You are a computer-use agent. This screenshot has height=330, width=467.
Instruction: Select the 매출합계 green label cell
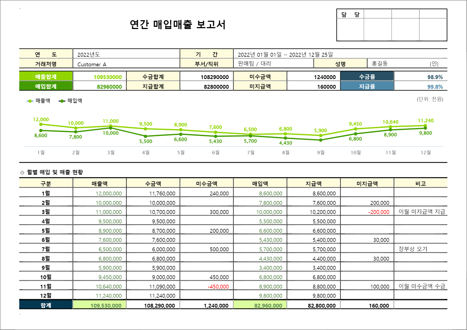(x=46, y=77)
